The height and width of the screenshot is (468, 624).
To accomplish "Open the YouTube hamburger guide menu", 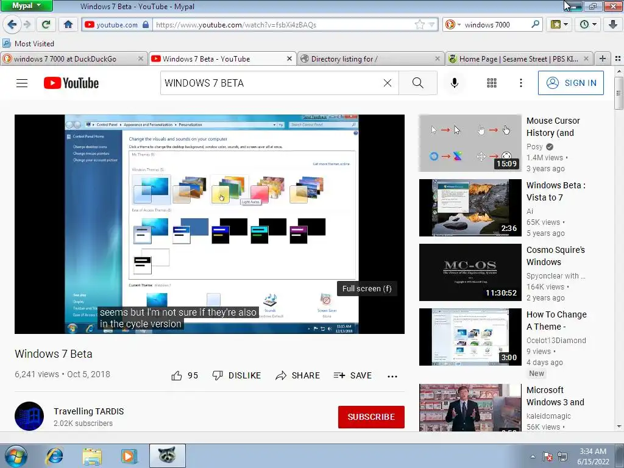I will [22, 83].
